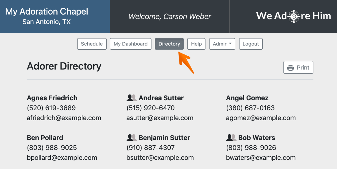Screen dimensions: 337x169
Task: Open Agnes Friedrich's email address
Action: pos(64,118)
